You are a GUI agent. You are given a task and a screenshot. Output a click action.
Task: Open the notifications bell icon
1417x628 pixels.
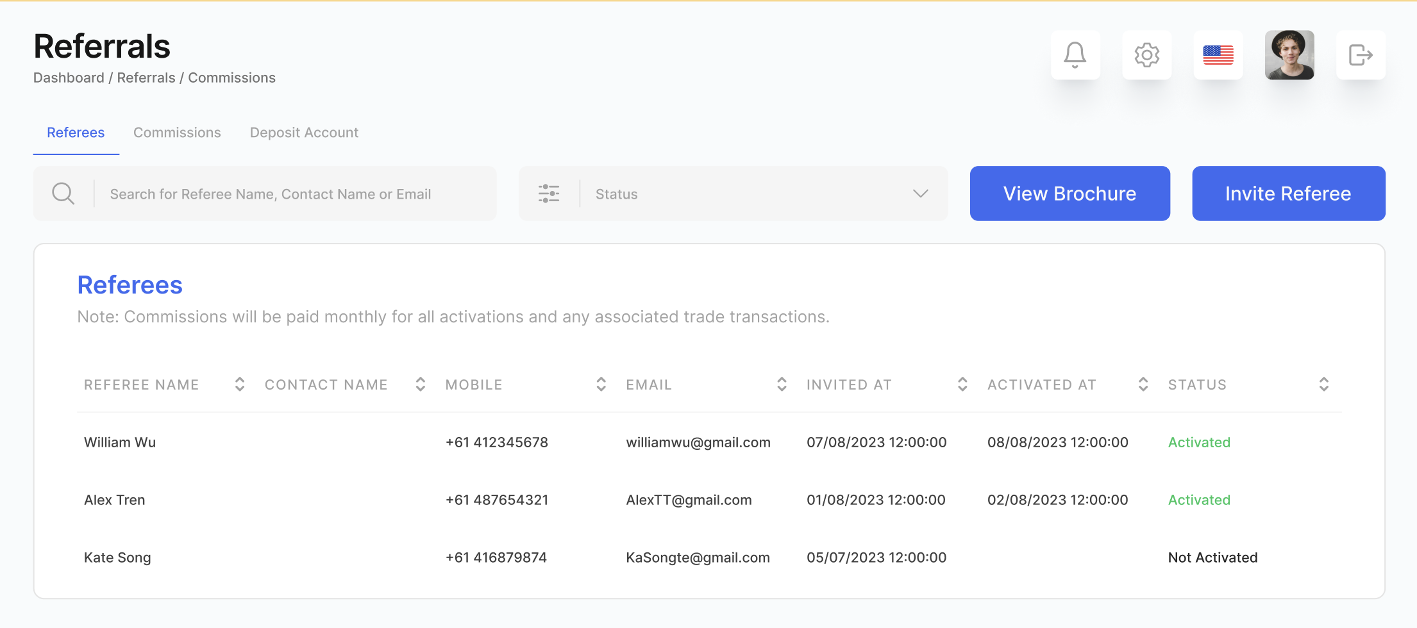pyautogui.click(x=1075, y=55)
